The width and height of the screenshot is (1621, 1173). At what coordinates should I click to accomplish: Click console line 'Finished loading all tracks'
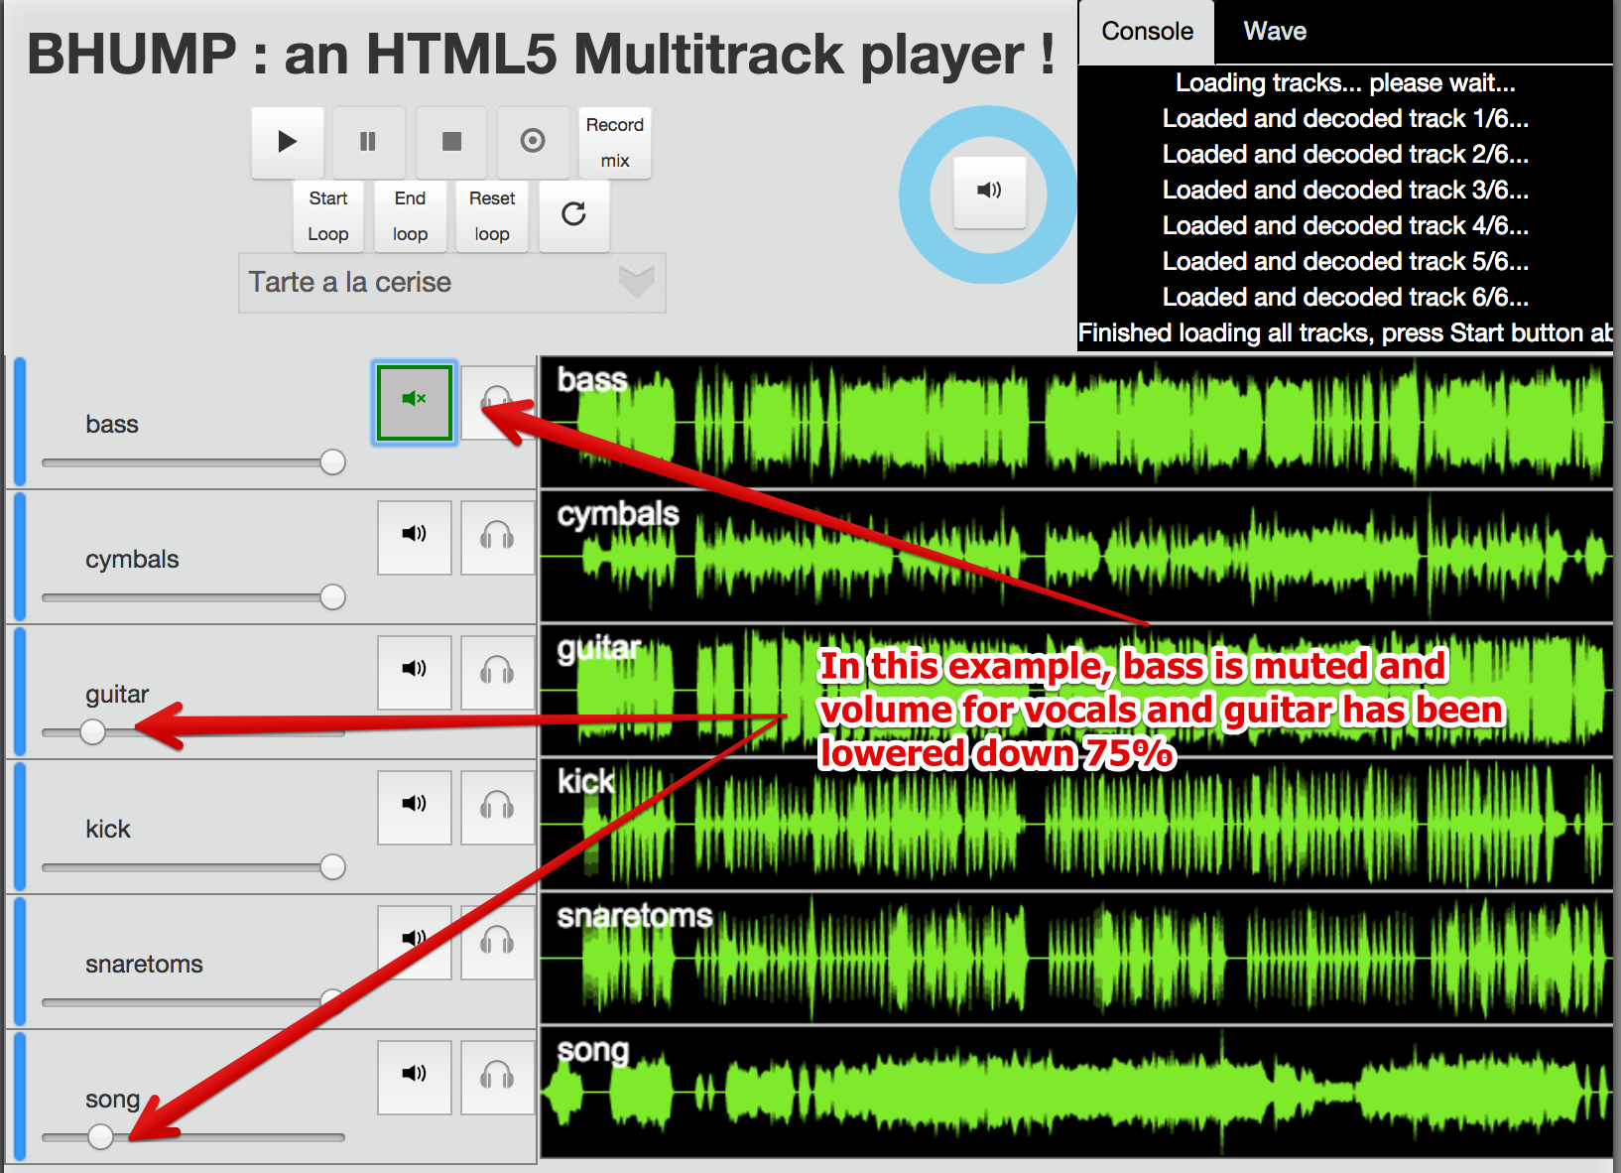click(1345, 333)
